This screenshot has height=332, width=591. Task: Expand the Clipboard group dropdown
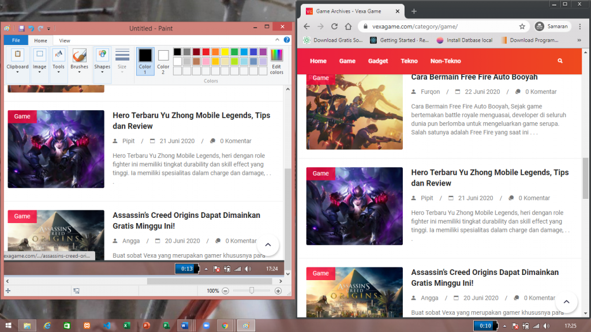(x=17, y=72)
